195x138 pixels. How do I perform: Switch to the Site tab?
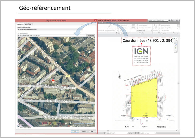point(30,24)
